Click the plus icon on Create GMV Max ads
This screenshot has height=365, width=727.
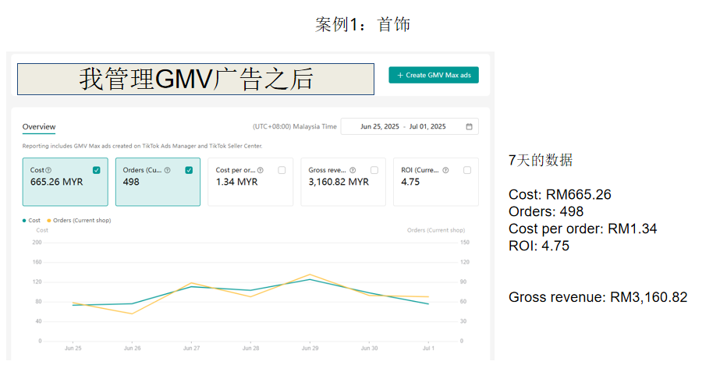coord(400,75)
